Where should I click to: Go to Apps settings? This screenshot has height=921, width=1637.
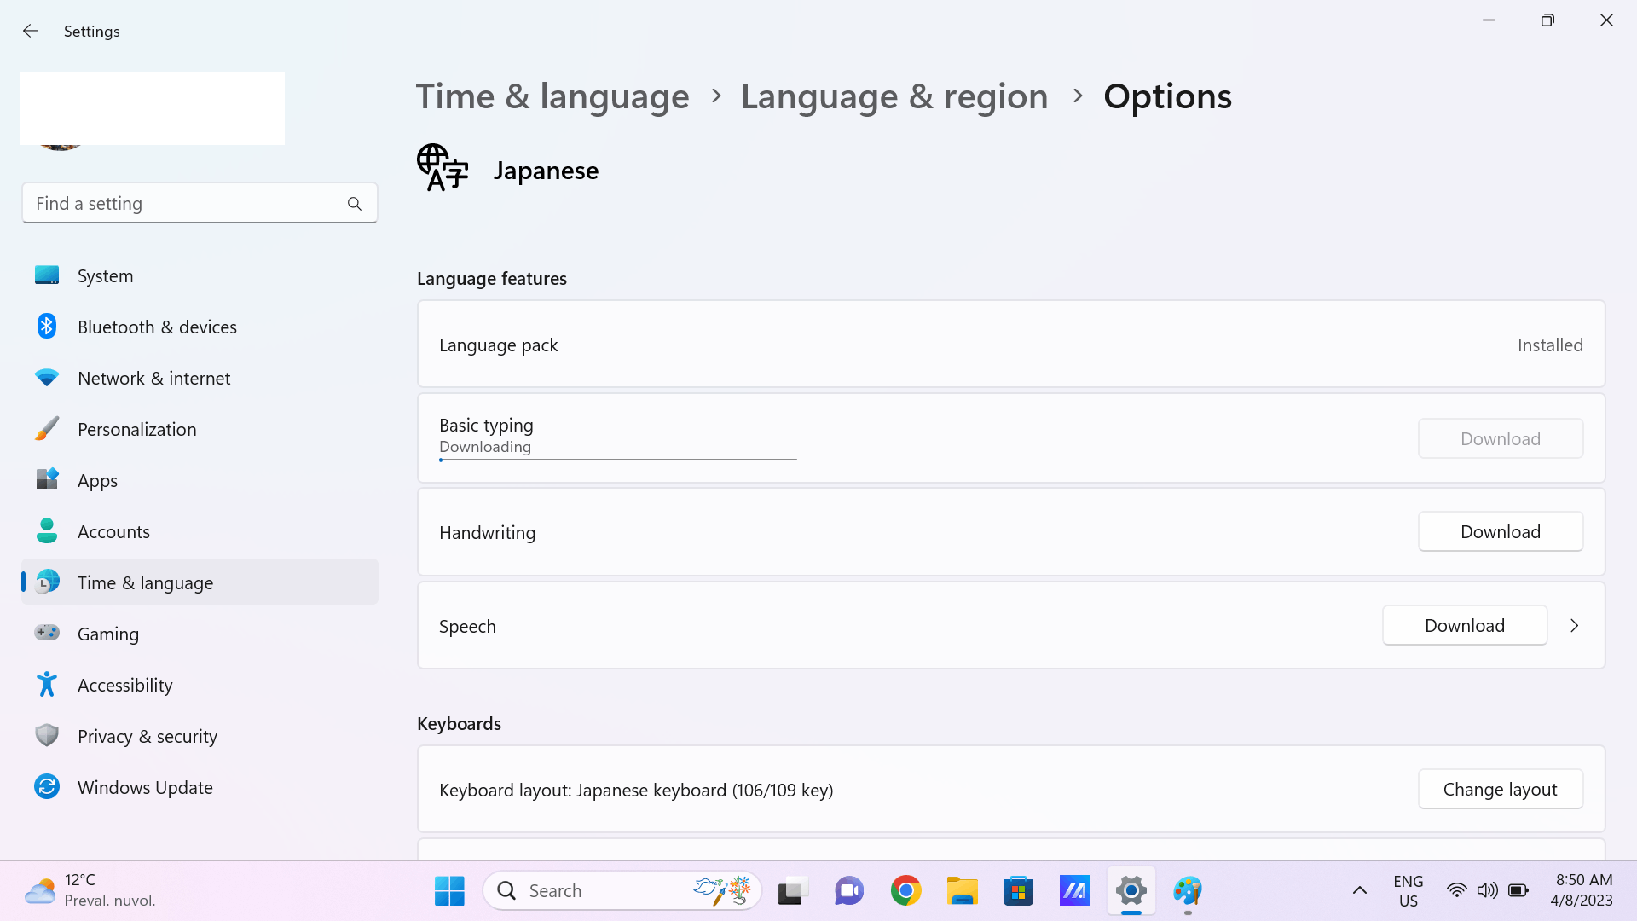200,480
